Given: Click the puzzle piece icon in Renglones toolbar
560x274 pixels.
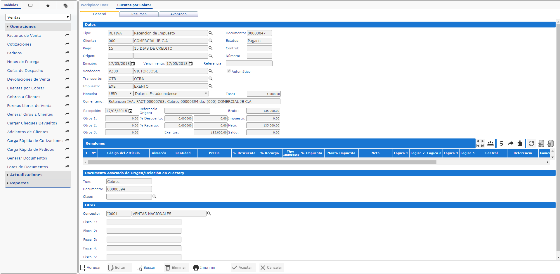Looking at the screenshot, I should [x=520, y=143].
